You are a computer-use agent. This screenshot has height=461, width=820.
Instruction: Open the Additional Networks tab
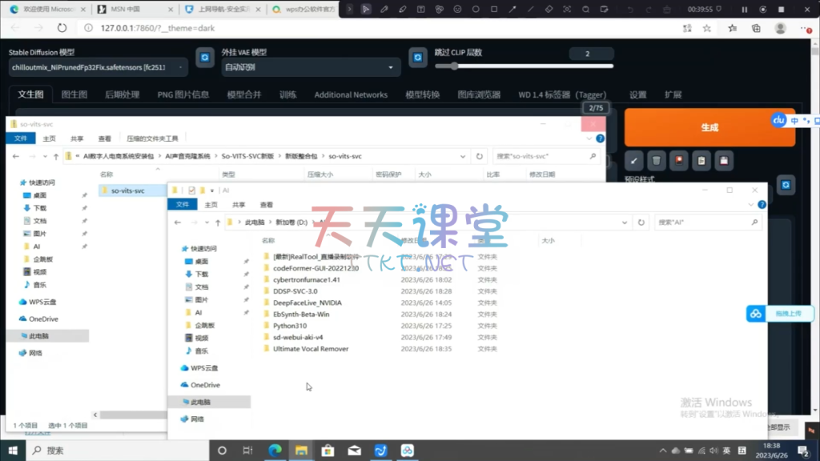click(x=351, y=94)
